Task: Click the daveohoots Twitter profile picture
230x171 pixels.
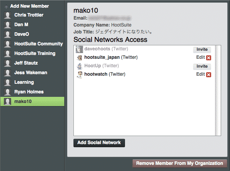Action: tap(79, 49)
